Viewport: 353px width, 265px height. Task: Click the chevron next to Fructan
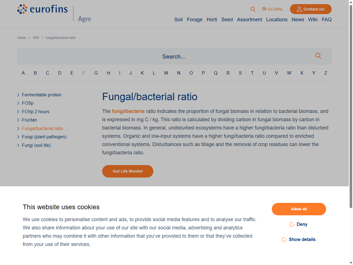point(18,120)
